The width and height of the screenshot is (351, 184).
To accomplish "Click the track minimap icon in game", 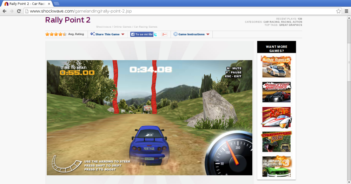I will [66, 164].
